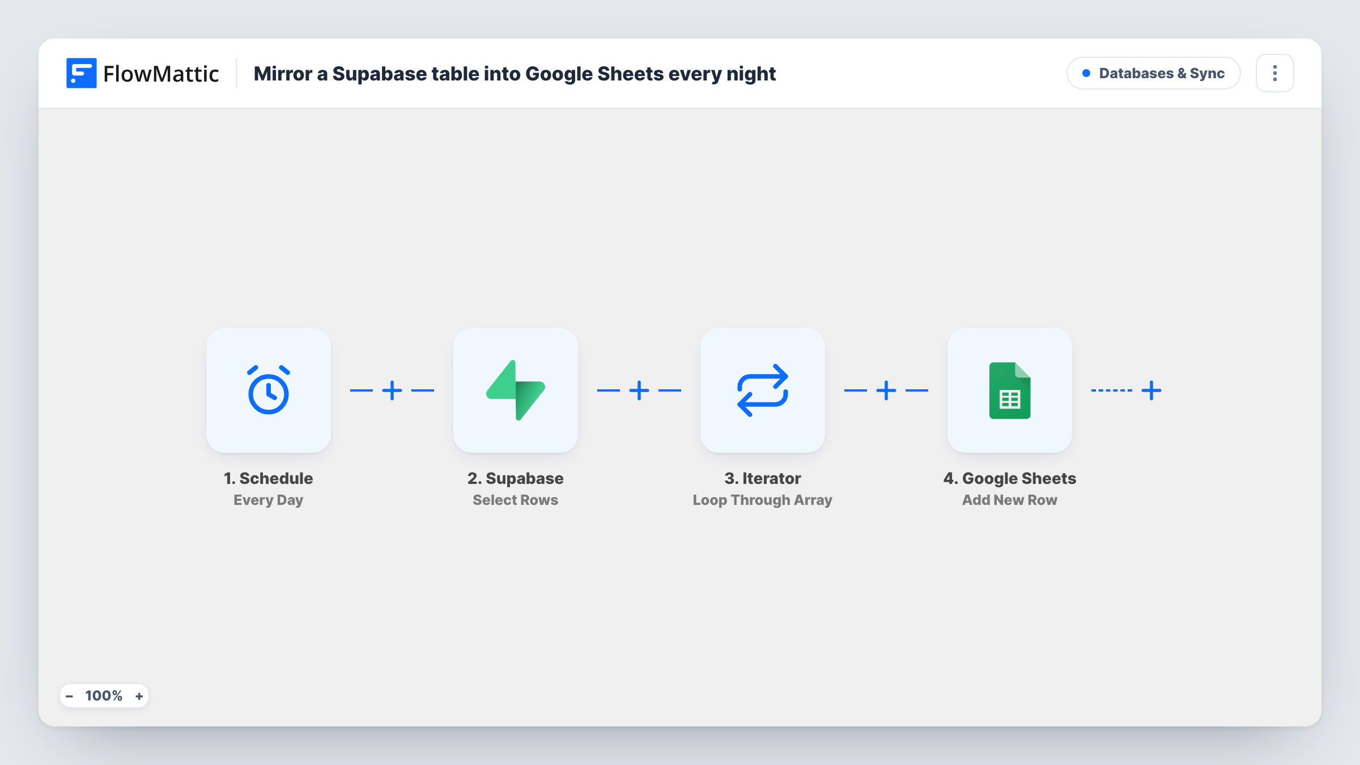Click the '2. Supabase' label
Viewport: 1360px width, 765px height.
click(516, 478)
